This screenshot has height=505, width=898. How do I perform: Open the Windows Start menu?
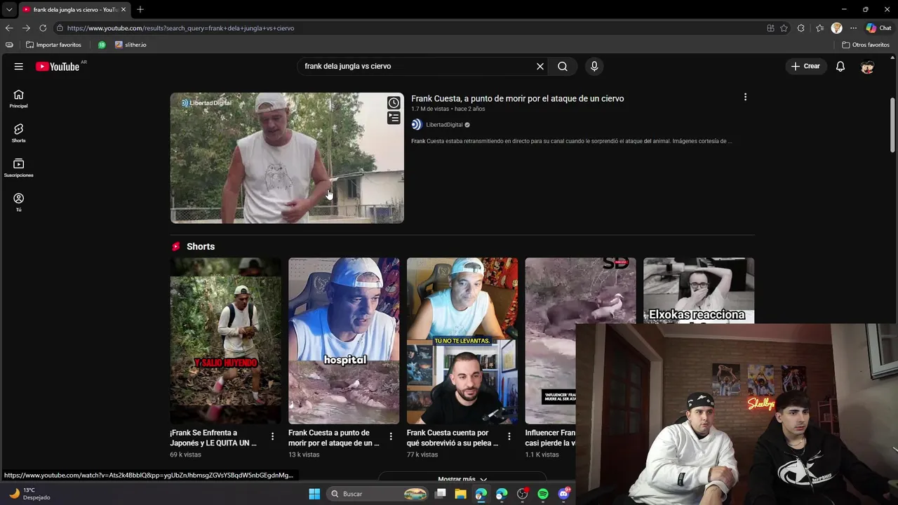pyautogui.click(x=314, y=494)
